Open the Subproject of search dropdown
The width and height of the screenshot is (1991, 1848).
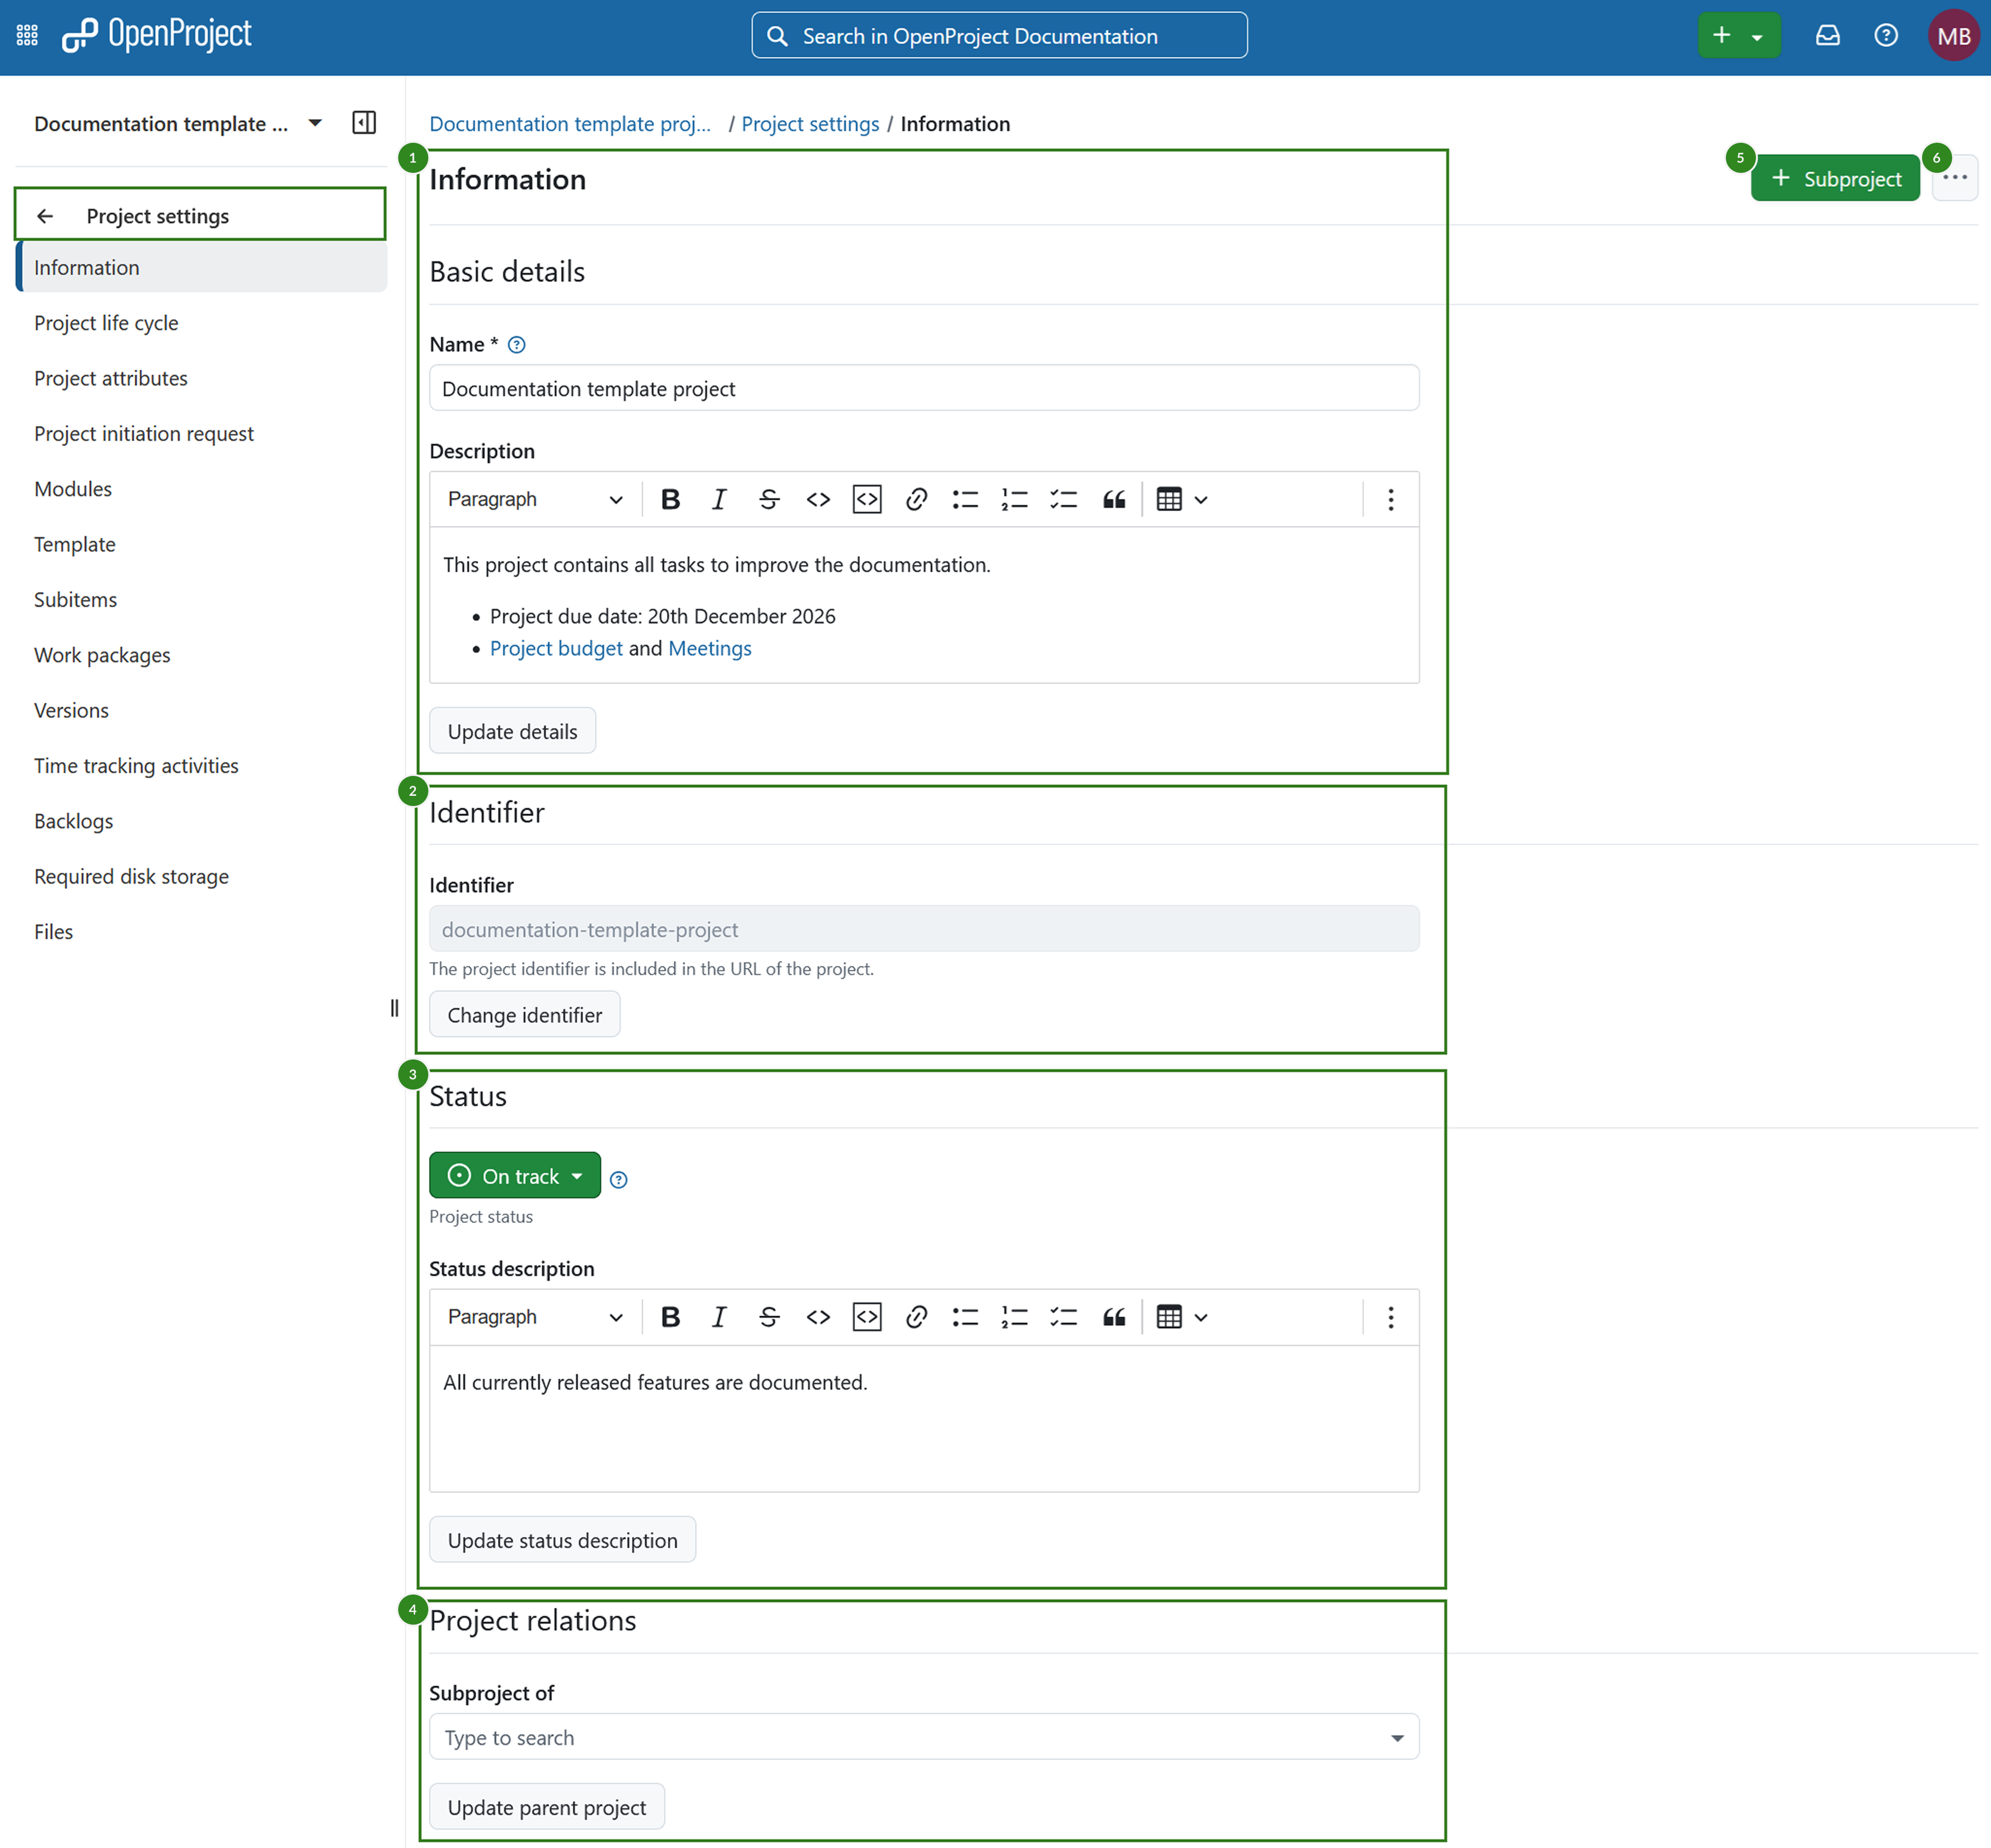[x=923, y=1737]
